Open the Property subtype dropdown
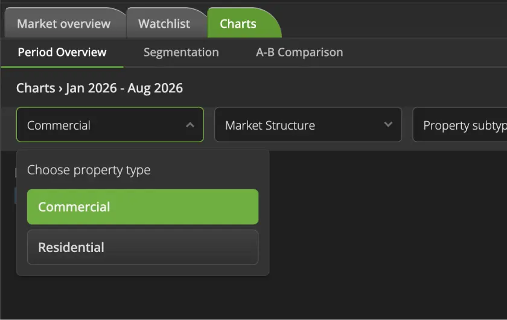The width and height of the screenshot is (507, 320). (460, 125)
